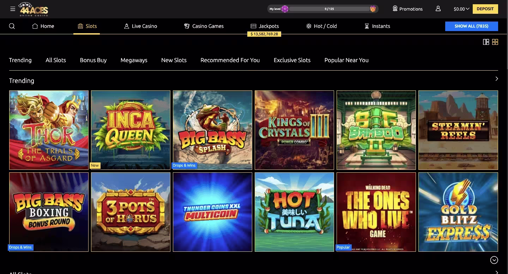Switch to the compact grid view icon
508x274 pixels.
[x=495, y=42]
